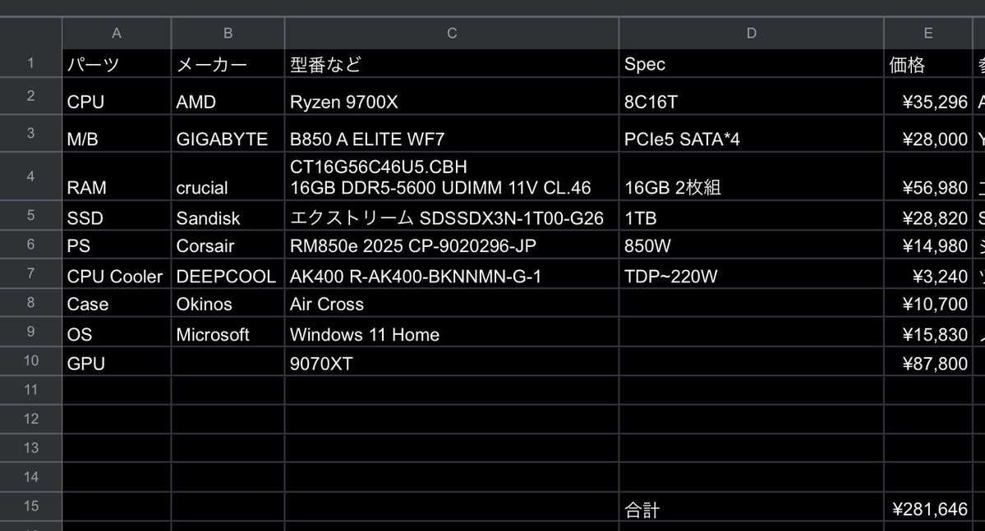This screenshot has width=985, height=531.
Task: Select the GPU cell
Action: click(x=116, y=361)
